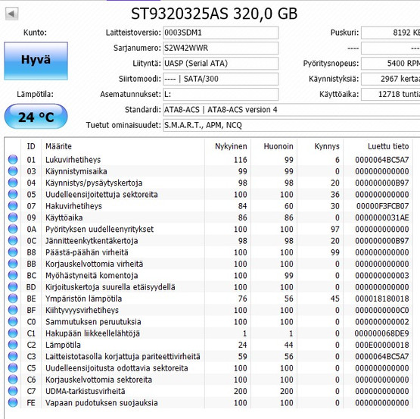Click the Määrite column header
This screenshot has width=420, height=419.
pos(123,146)
